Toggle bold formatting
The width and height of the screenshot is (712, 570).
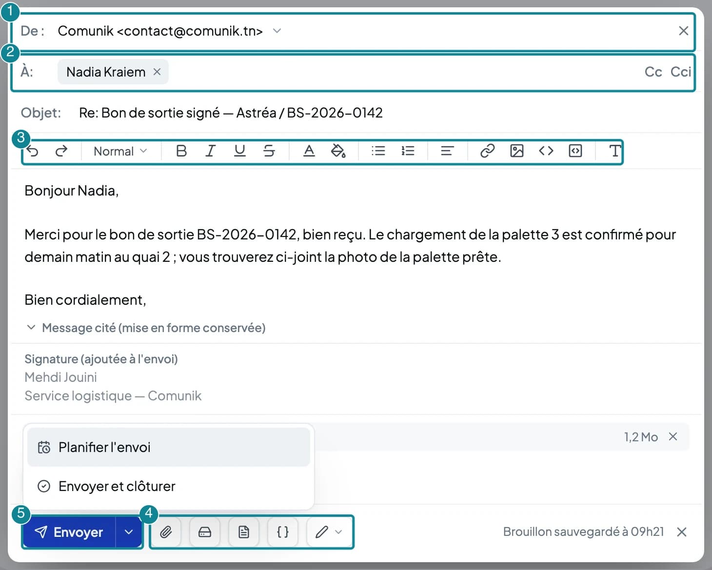pos(181,151)
